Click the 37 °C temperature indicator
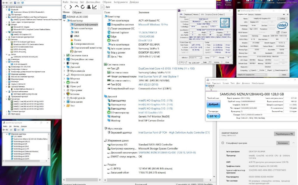This screenshot has height=185, width=298. [x=213, y=116]
